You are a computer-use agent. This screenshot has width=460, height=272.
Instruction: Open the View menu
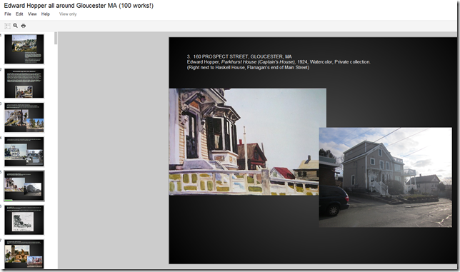32,14
